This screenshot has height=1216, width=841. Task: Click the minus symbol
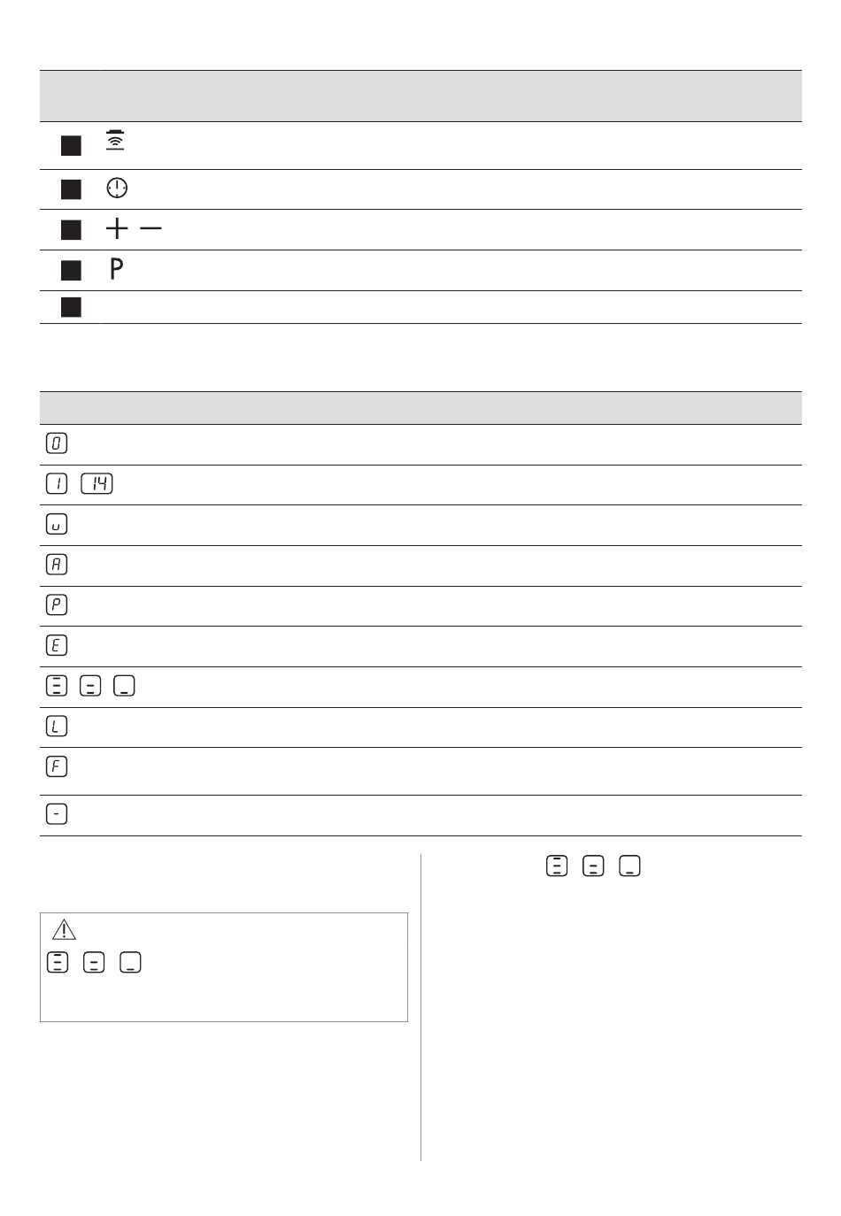pos(150,228)
